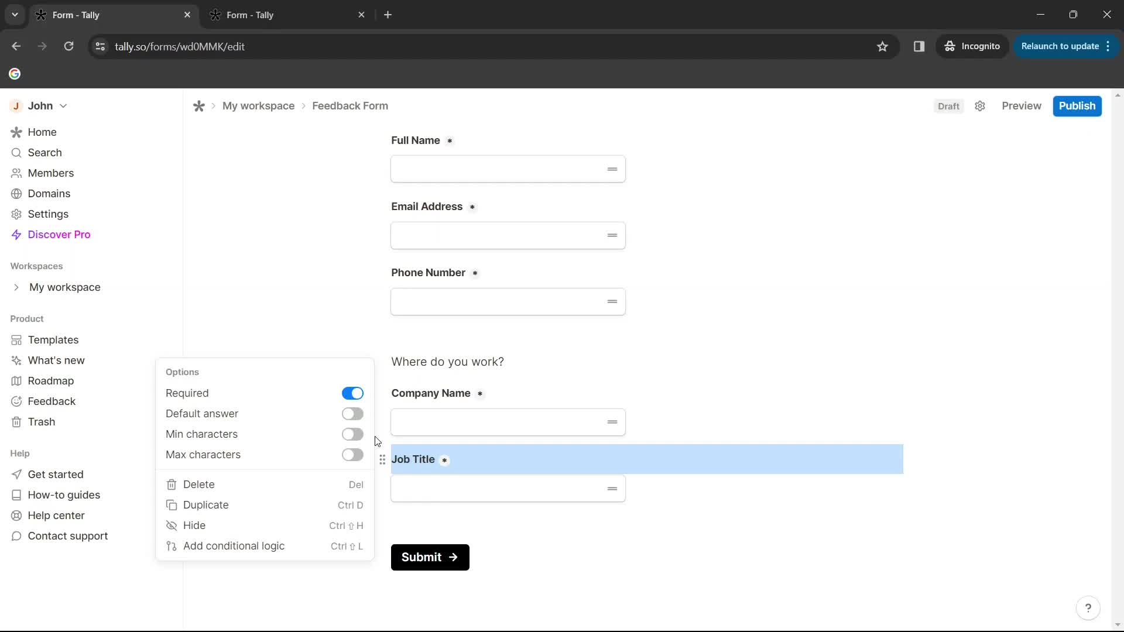Click the Submit button
1124x632 pixels.
click(x=430, y=557)
